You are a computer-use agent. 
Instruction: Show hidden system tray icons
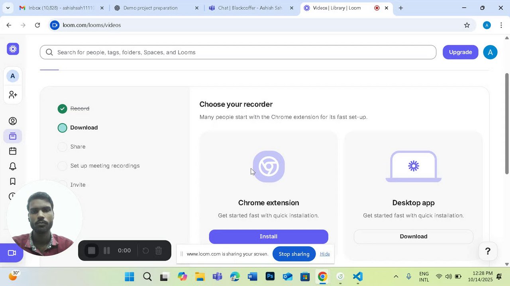point(396,276)
